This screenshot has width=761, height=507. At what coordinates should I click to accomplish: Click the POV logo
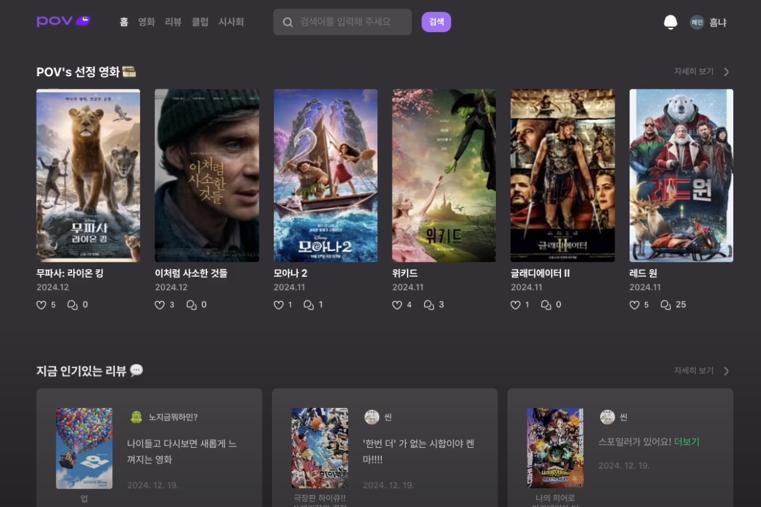pos(63,21)
